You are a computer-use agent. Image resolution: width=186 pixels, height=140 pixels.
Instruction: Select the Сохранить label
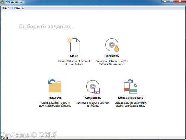[93, 98]
